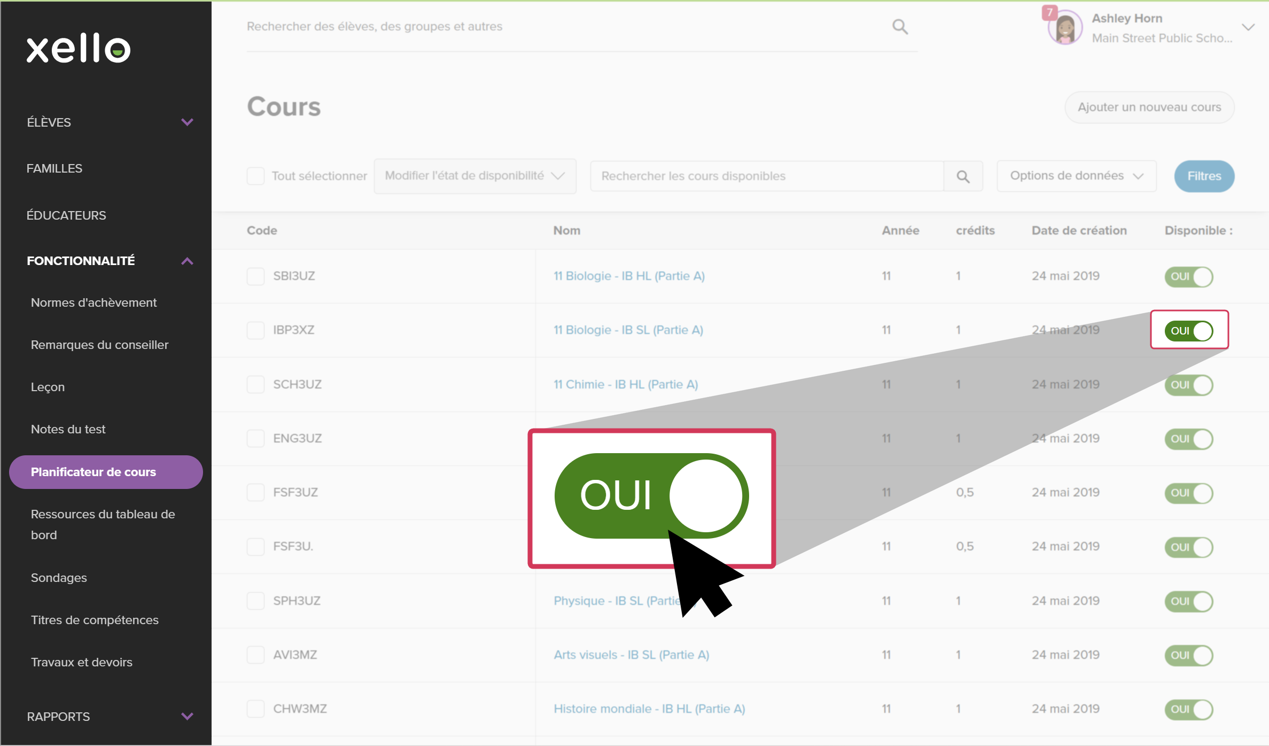Image resolution: width=1269 pixels, height=746 pixels.
Task: Toggle availability for SBI3UZ course
Action: (1189, 277)
